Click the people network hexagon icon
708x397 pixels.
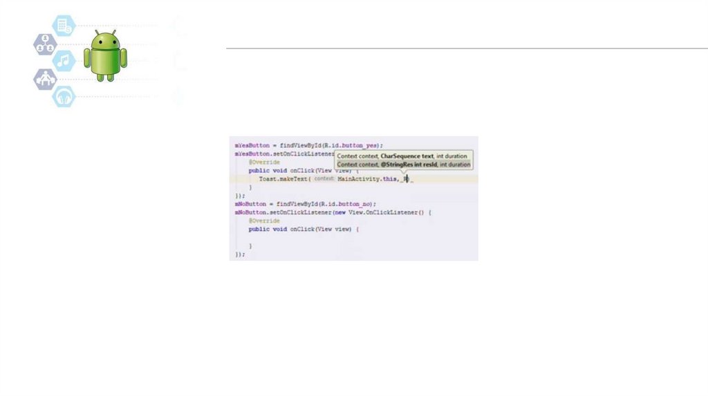click(x=45, y=44)
